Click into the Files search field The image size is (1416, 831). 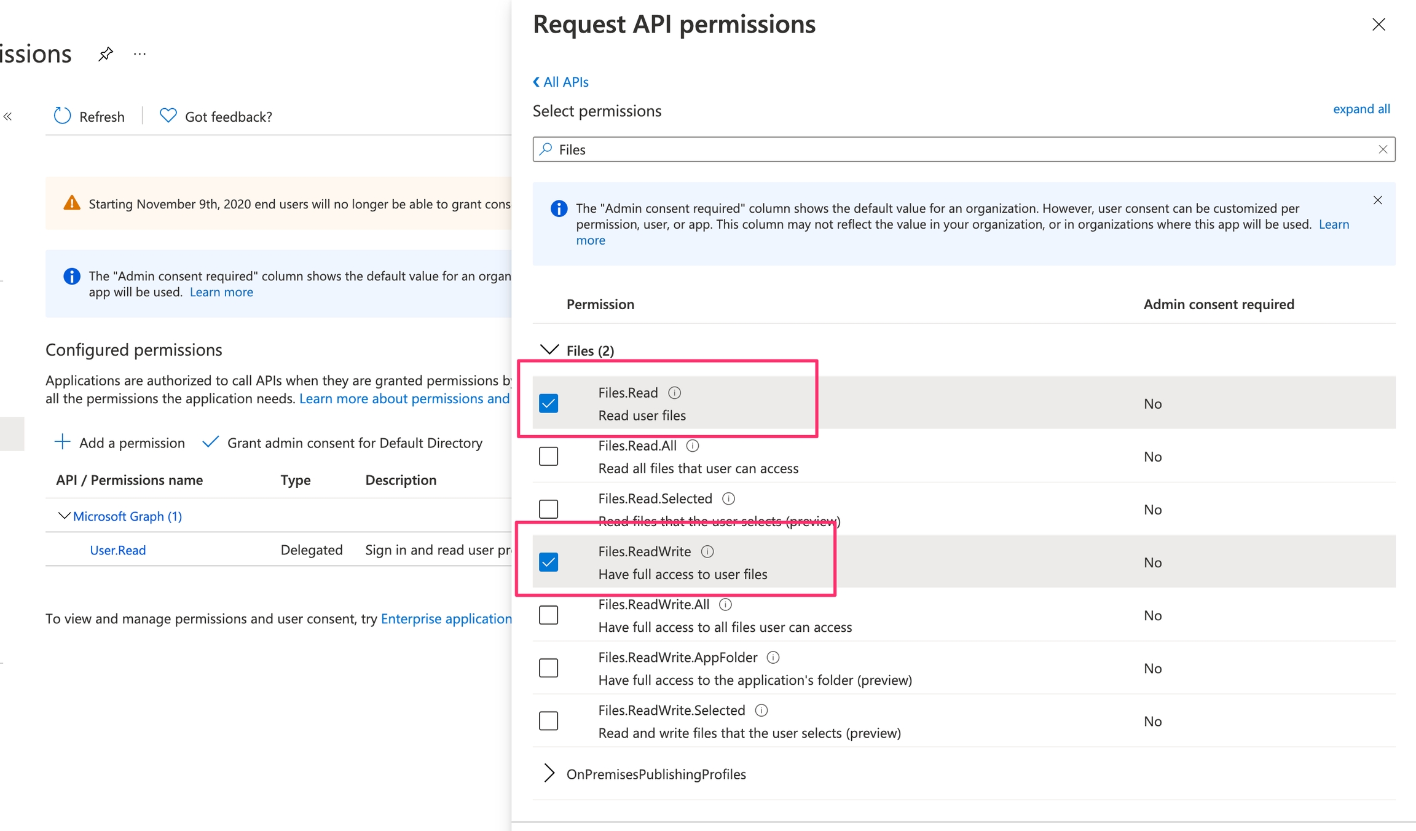click(922, 149)
